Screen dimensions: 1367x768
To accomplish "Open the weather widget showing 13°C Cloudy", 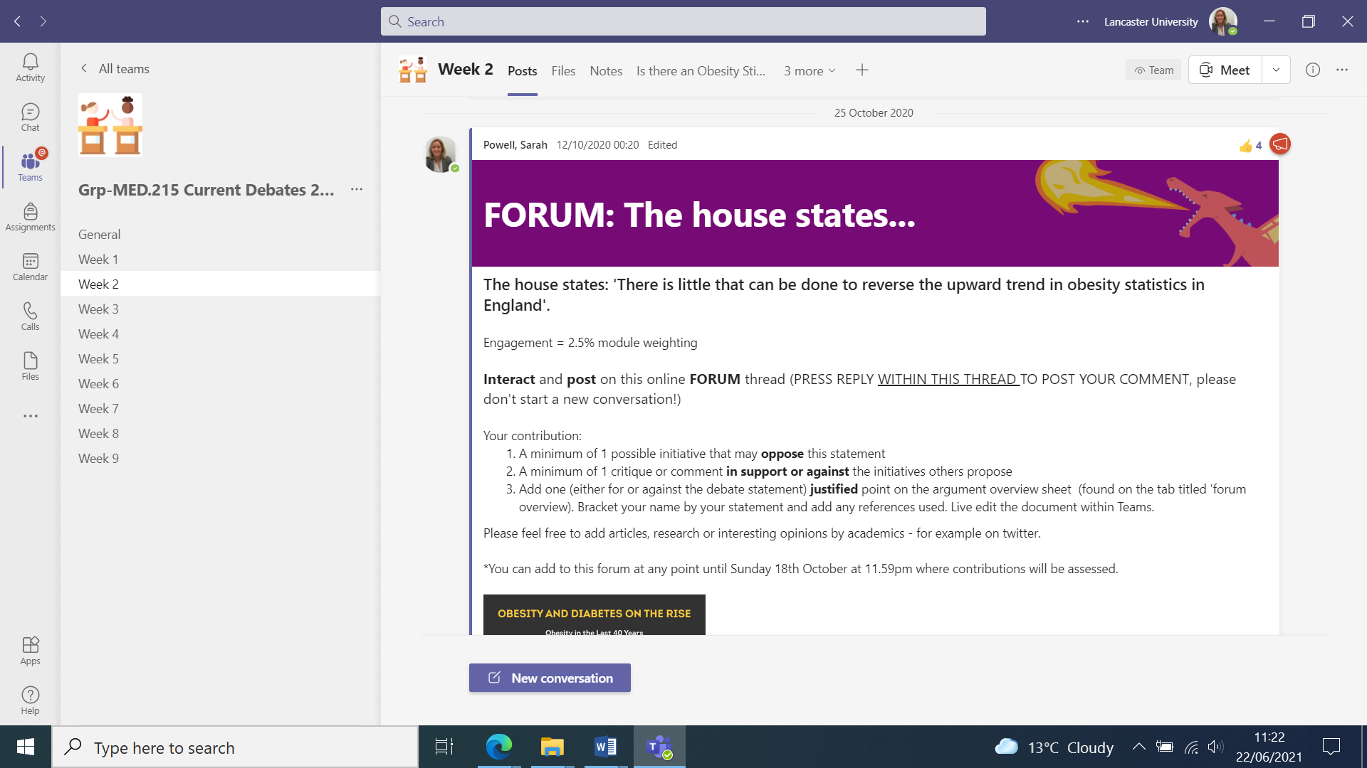I will (1053, 747).
